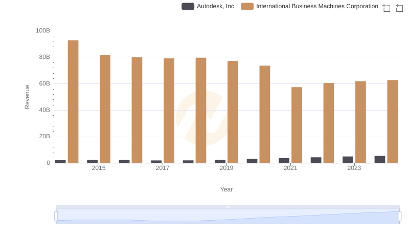Screen dimensions: 409x236
Task: Click the 20B y-axis label
Action: click(x=44, y=136)
